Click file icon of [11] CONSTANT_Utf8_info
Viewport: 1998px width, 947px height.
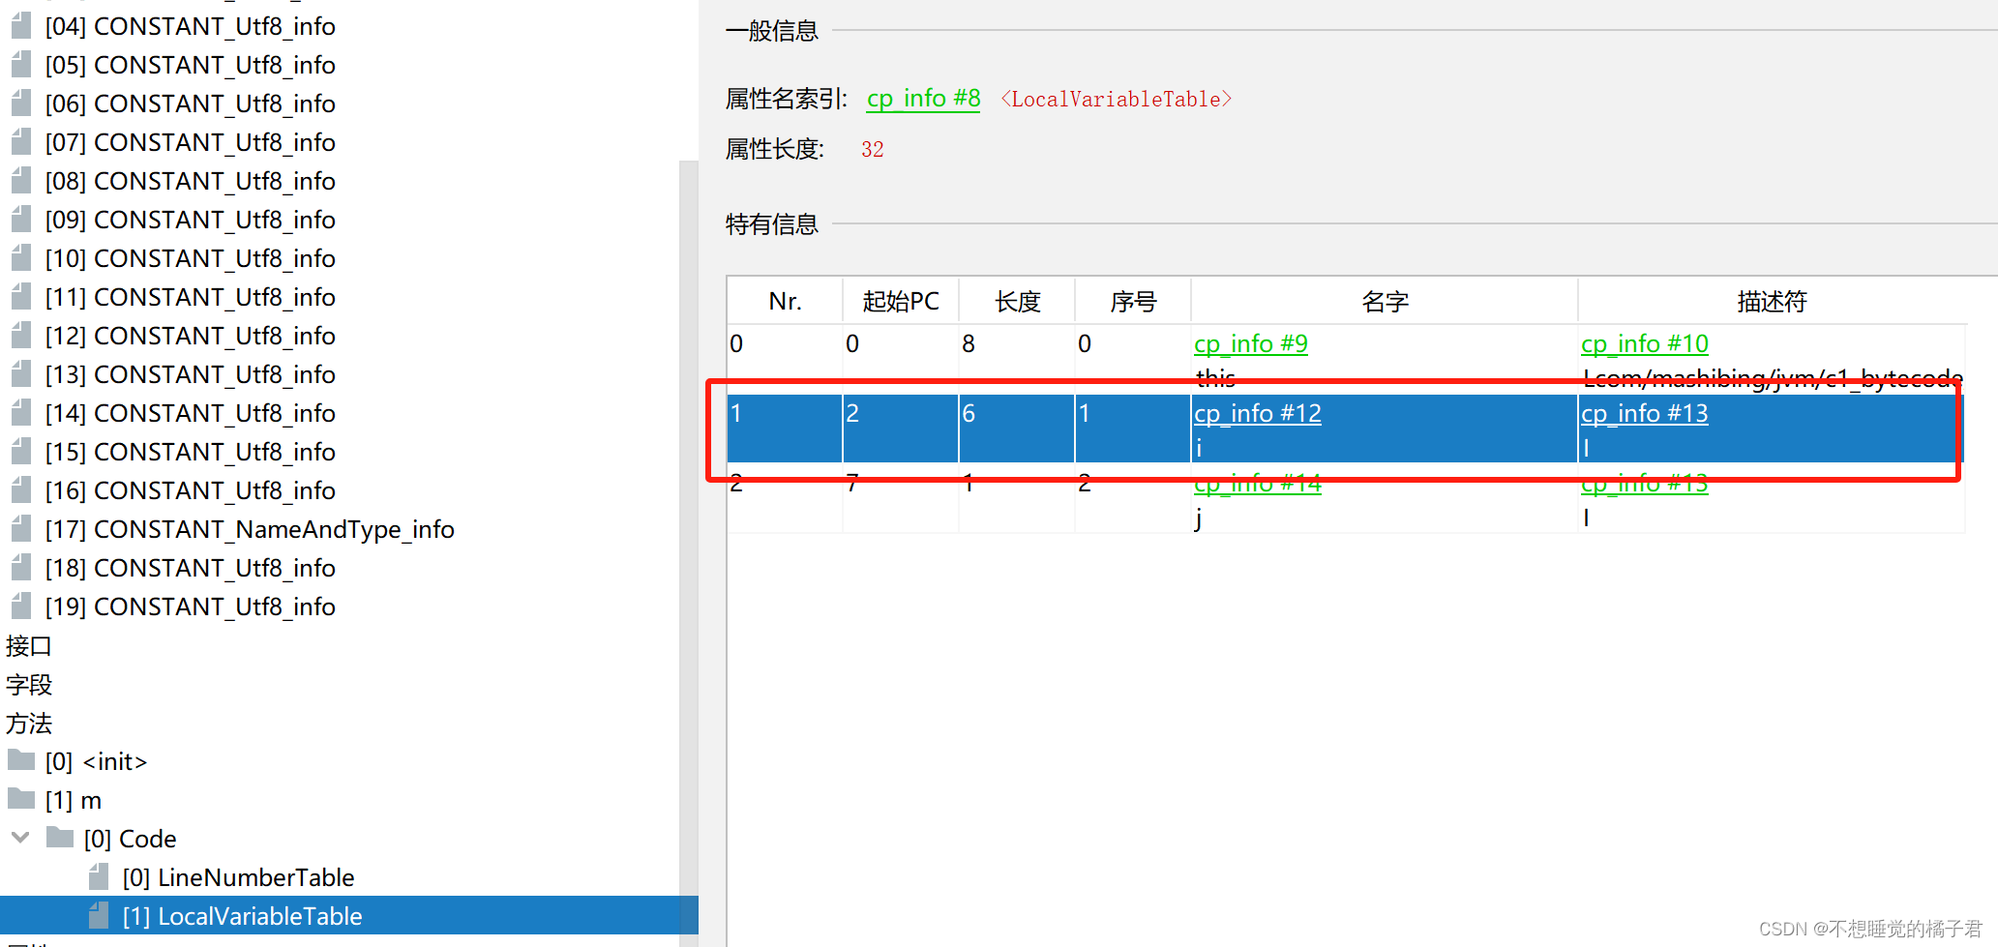coord(21,297)
